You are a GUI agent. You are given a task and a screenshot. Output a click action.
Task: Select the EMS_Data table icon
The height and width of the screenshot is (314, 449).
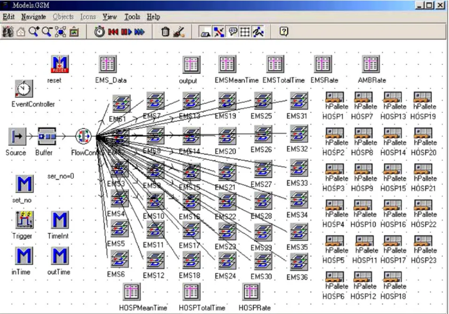pyautogui.click(x=108, y=64)
